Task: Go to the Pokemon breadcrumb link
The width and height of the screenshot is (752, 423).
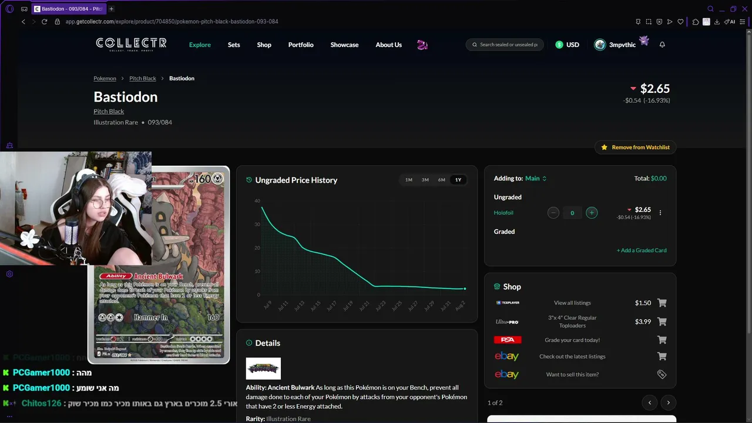Action: coord(105,78)
